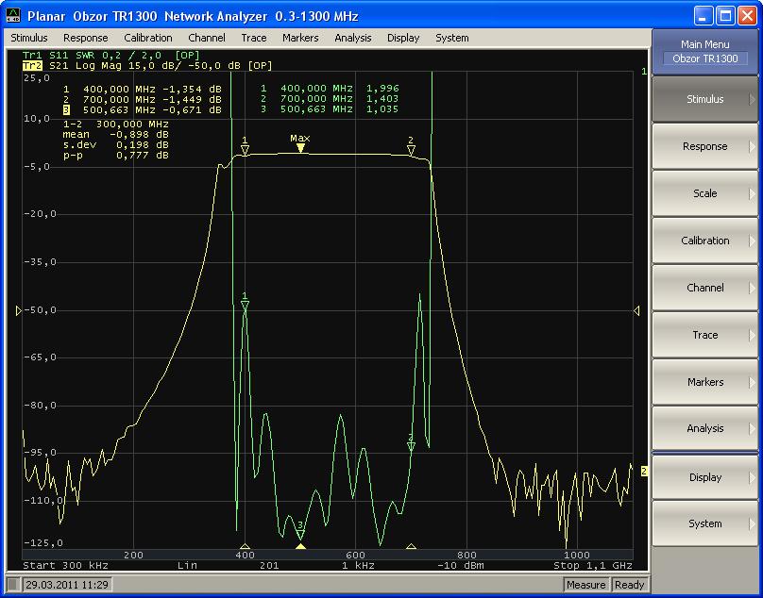Open the Analysis menu in menu bar

(353, 38)
